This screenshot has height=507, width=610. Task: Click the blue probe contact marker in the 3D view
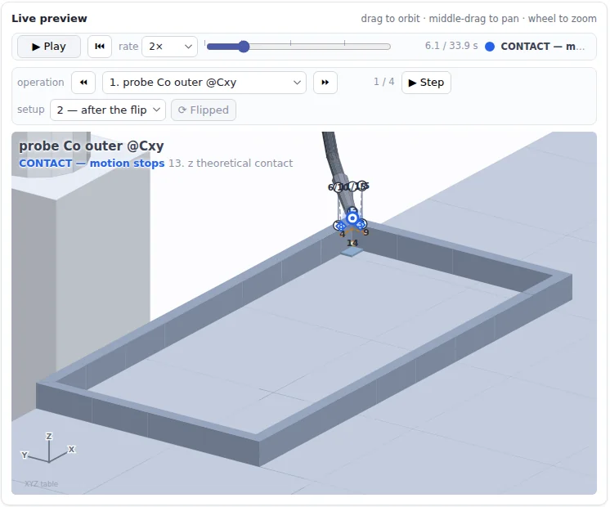[352, 218]
